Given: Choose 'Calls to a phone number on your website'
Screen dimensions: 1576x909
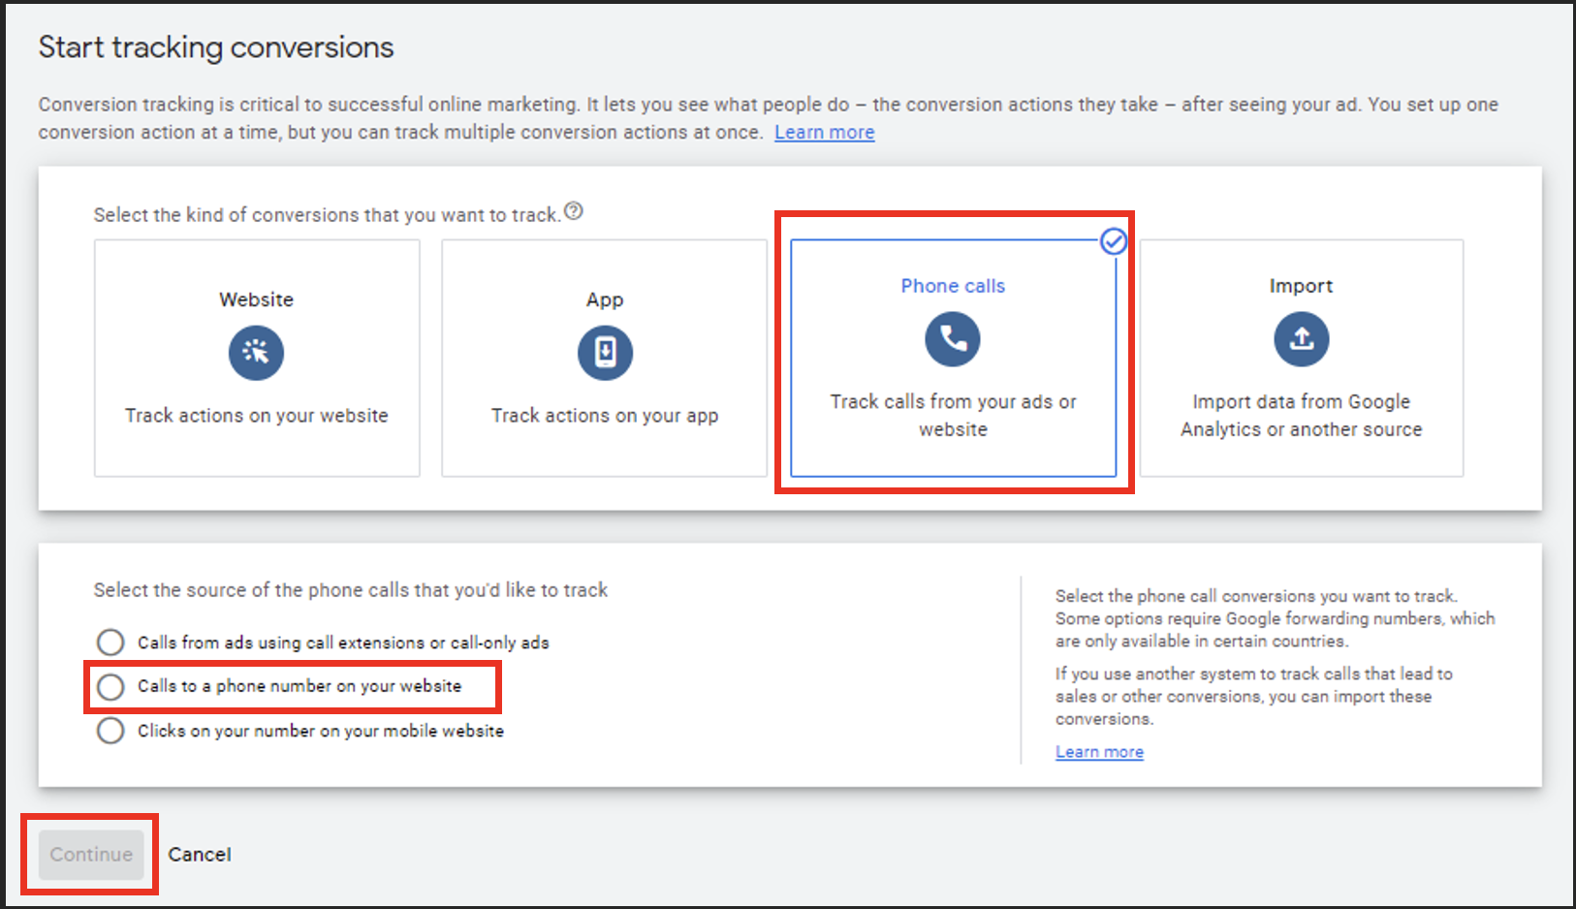Looking at the screenshot, I should [110, 686].
